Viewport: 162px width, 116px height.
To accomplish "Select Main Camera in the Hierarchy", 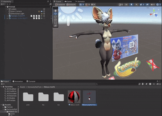I will pyautogui.click(x=16, y=11).
